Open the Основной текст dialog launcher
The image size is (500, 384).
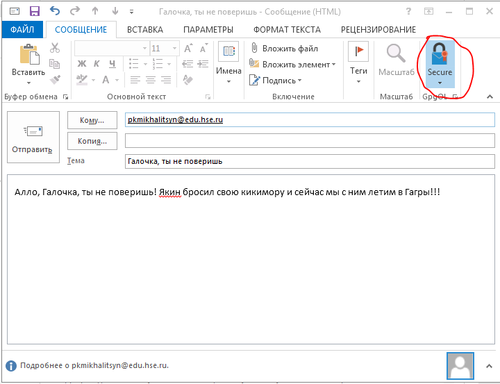coord(208,97)
